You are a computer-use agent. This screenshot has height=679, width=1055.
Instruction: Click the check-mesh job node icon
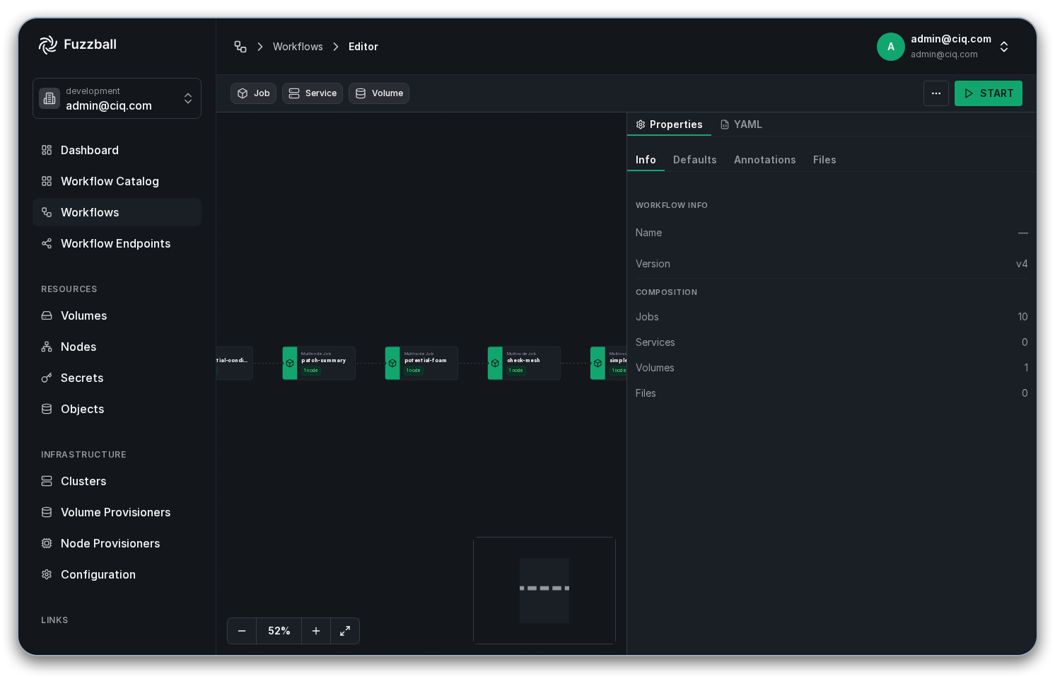pyautogui.click(x=495, y=363)
